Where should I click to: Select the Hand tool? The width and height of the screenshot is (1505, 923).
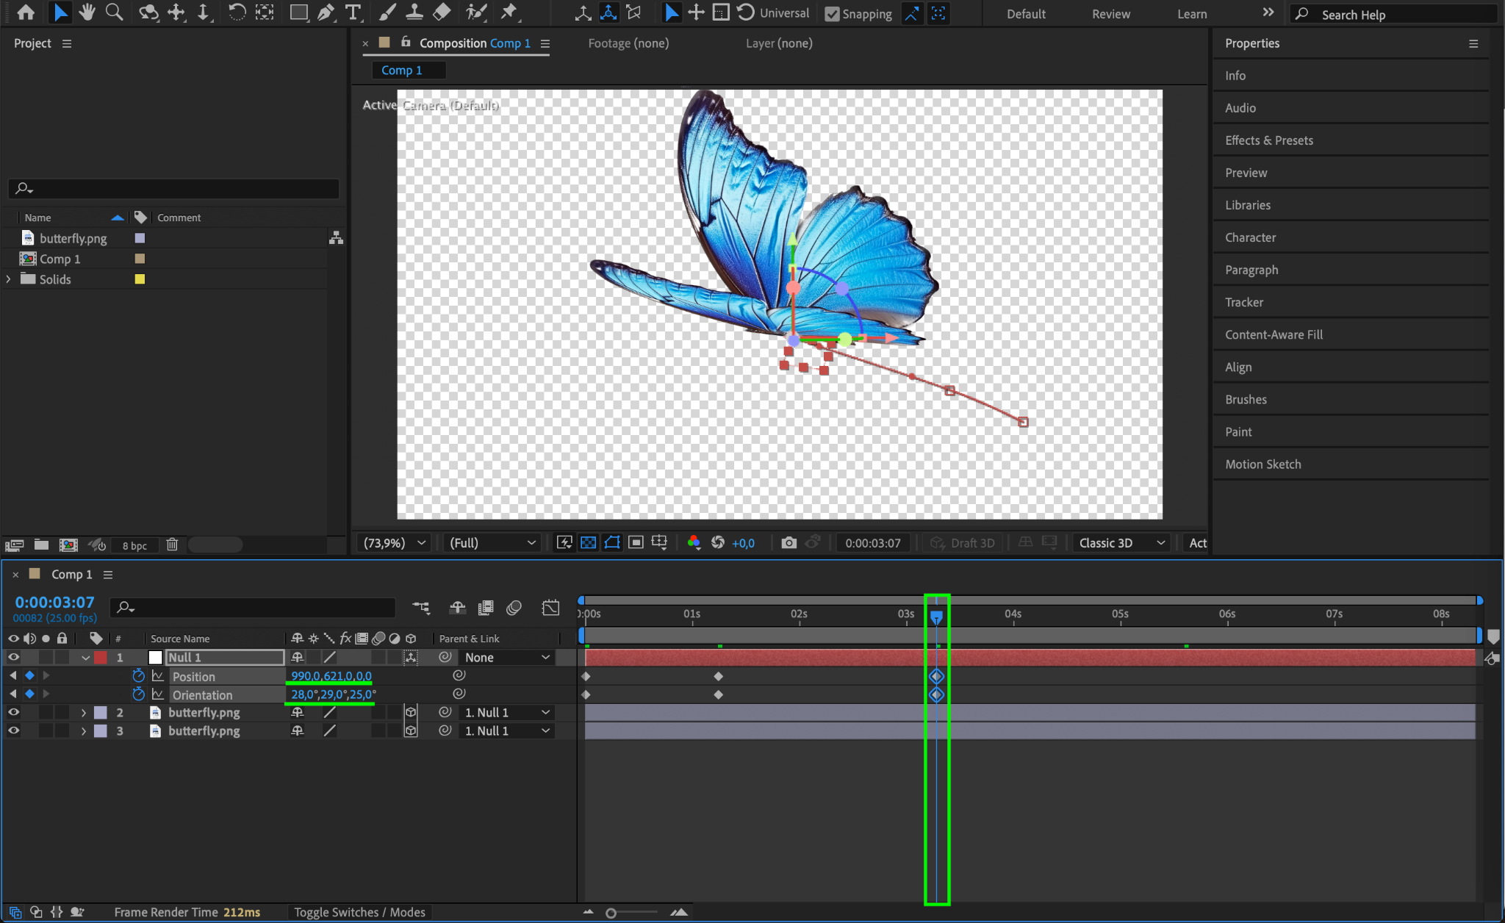pos(87,12)
